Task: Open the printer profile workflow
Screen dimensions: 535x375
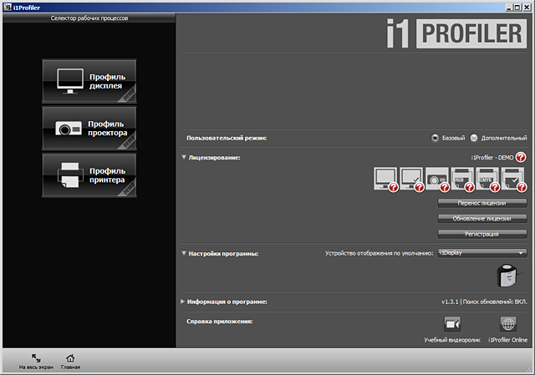Action: click(x=89, y=175)
